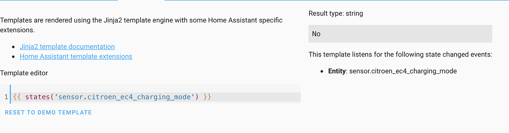Click the active tab indicator at the top

click(x=141, y=0)
